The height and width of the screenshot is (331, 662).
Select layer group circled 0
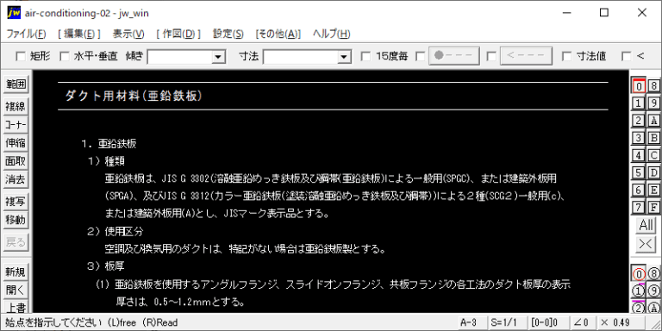639,273
